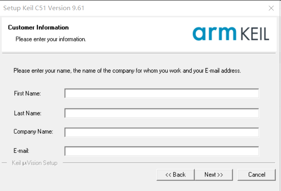This screenshot has height=191, width=281.
Task: Click the arm KEIL logo
Action: coord(231,34)
